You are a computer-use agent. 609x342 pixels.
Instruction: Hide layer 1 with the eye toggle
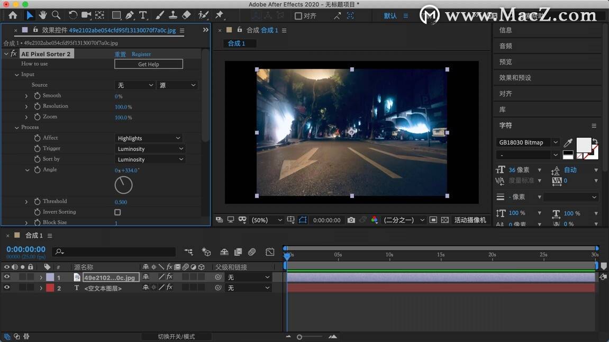click(x=7, y=277)
